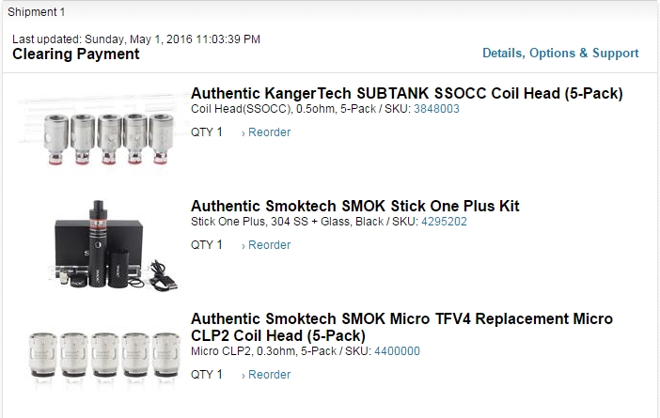This screenshot has width=660, height=418.
Task: Reorder the Micro CLP2 coil heads
Action: [x=269, y=375]
